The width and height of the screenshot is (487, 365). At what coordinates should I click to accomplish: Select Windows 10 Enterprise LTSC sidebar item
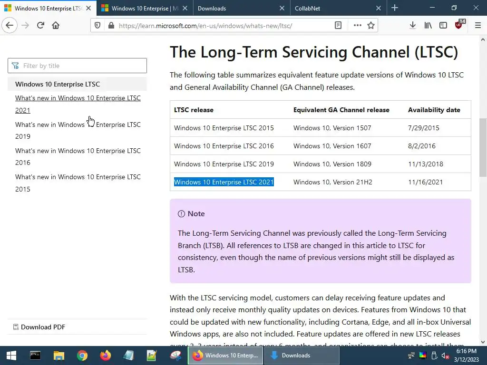77,84
